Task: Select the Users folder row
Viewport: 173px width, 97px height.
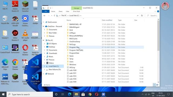Action: (x=105, y=62)
